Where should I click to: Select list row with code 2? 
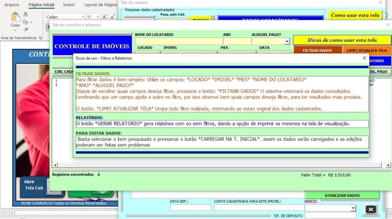(57, 85)
